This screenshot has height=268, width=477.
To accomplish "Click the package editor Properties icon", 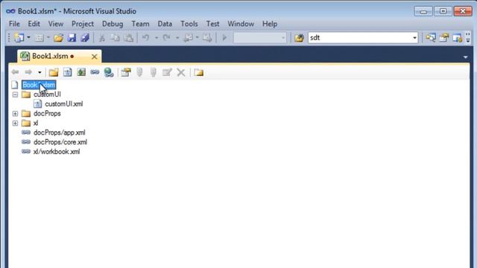I will point(126,72).
